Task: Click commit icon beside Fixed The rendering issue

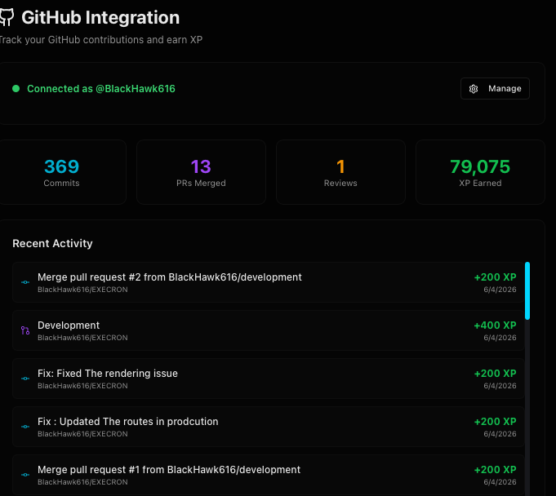Action: pos(25,379)
